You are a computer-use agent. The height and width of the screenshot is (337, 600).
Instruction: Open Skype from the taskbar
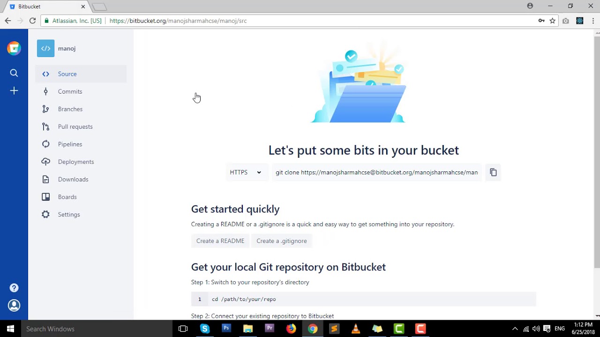pyautogui.click(x=205, y=329)
